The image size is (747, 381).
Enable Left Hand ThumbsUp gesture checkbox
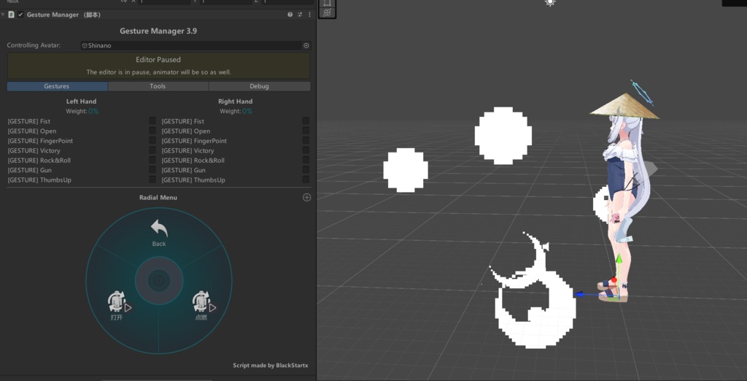click(152, 180)
